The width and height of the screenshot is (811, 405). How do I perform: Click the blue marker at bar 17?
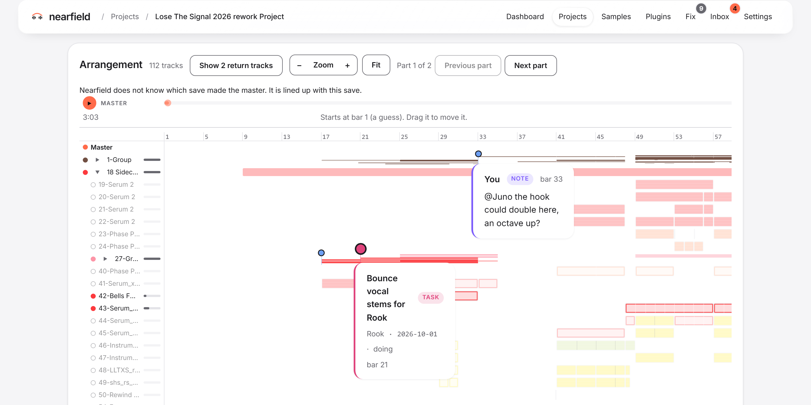click(x=321, y=253)
